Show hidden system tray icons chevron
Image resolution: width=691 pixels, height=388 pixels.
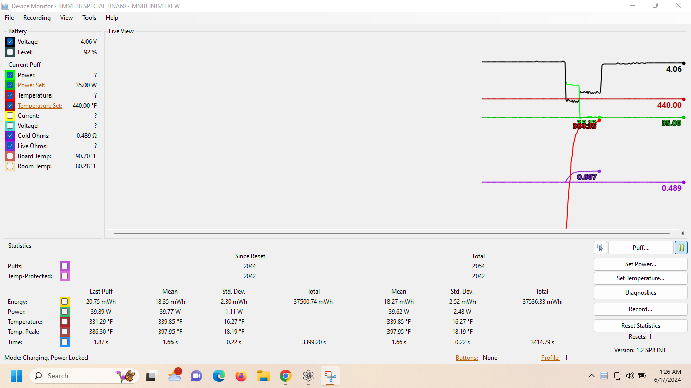pyautogui.click(x=591, y=376)
